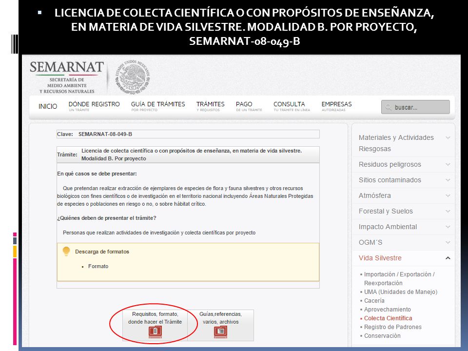This screenshot has height=351, width=468.
Task: Open Conservación sidebar link
Action: 382,336
